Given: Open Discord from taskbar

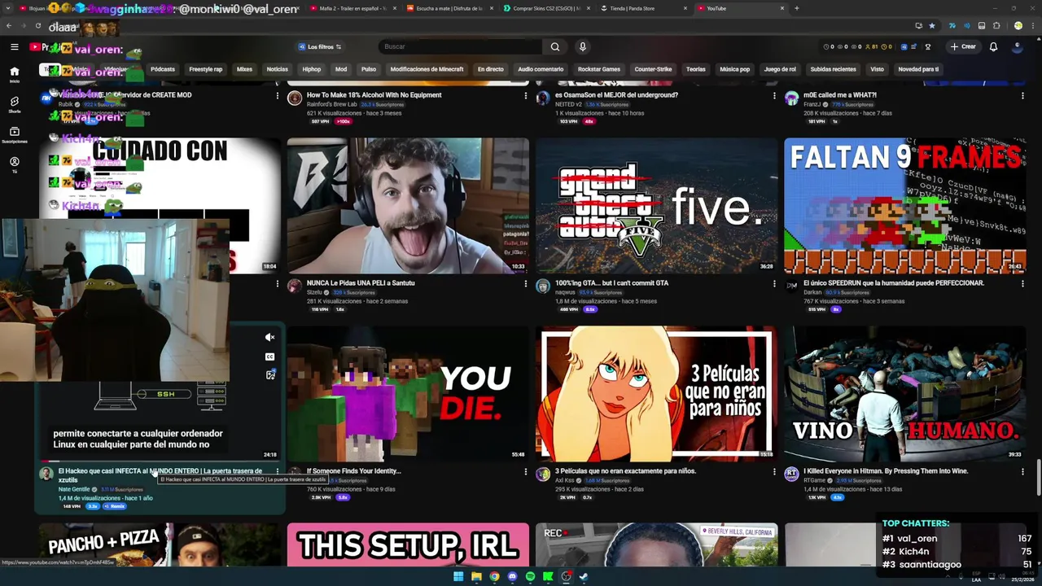Looking at the screenshot, I should pos(512,576).
